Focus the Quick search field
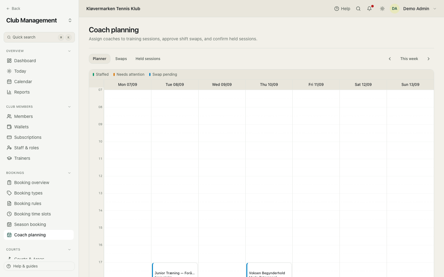Screen dimensions: 444x277 pos(39,37)
